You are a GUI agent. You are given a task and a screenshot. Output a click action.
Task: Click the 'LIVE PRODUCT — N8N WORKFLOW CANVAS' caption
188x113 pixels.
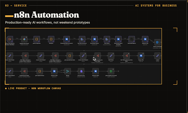click(35, 88)
